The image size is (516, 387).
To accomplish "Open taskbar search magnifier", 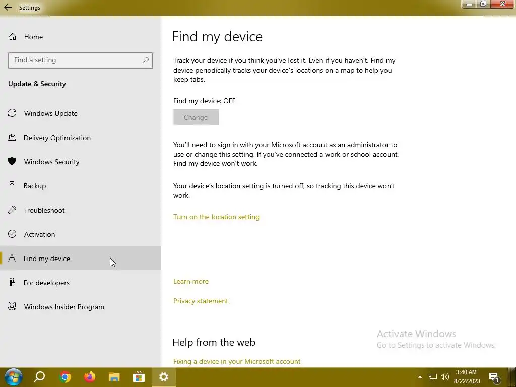I will click(39, 377).
